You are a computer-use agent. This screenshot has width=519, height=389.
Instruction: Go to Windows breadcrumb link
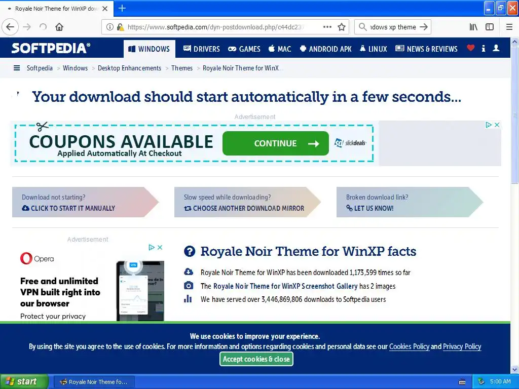[x=75, y=68]
